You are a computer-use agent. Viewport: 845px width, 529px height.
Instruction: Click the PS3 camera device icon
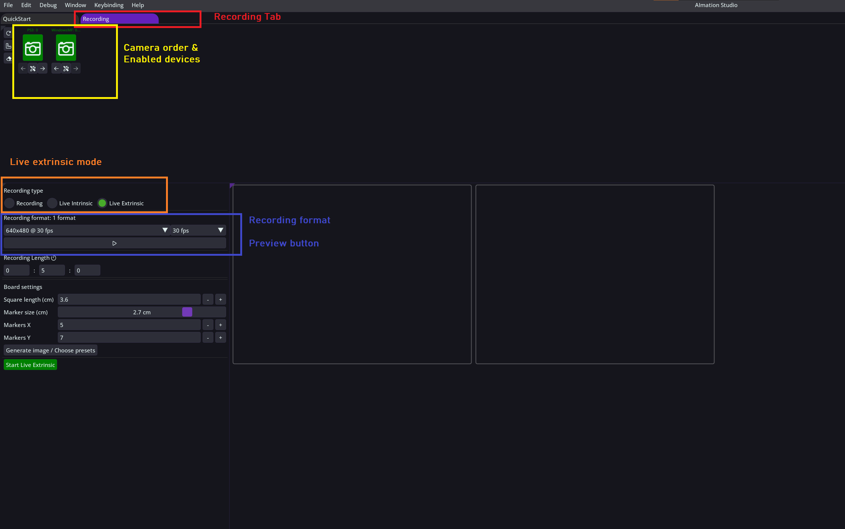coord(33,48)
